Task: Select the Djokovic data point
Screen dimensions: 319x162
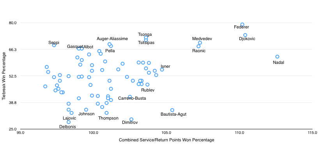Action: [x=245, y=35]
